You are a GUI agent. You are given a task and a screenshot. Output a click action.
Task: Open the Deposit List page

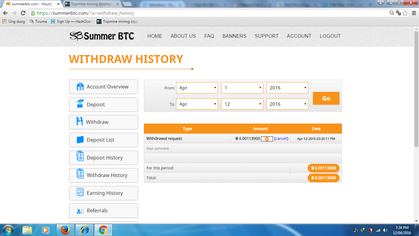pyautogui.click(x=103, y=140)
